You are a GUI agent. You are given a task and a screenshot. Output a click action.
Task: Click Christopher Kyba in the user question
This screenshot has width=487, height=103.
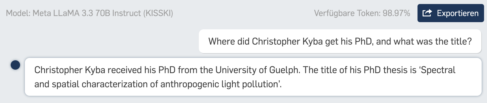click(287, 41)
